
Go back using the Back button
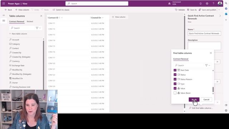pos(8,10)
